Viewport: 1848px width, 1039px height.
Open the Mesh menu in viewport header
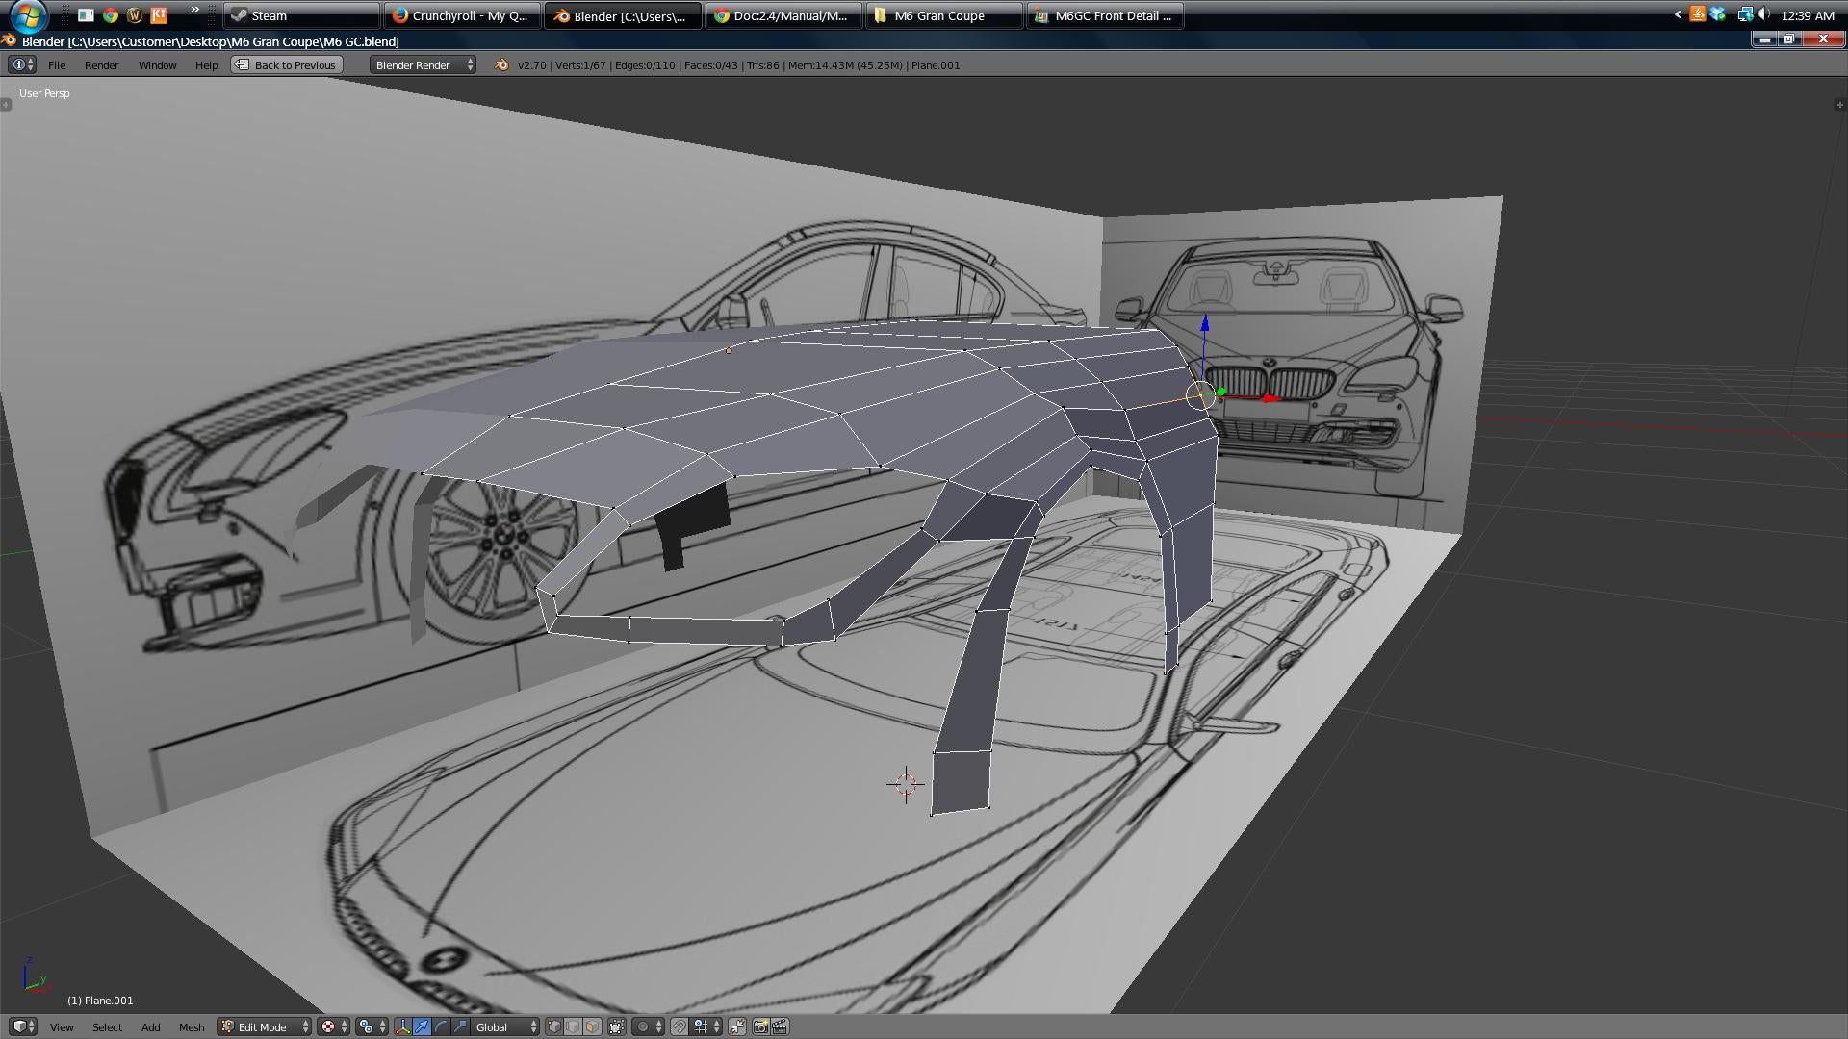click(191, 1026)
